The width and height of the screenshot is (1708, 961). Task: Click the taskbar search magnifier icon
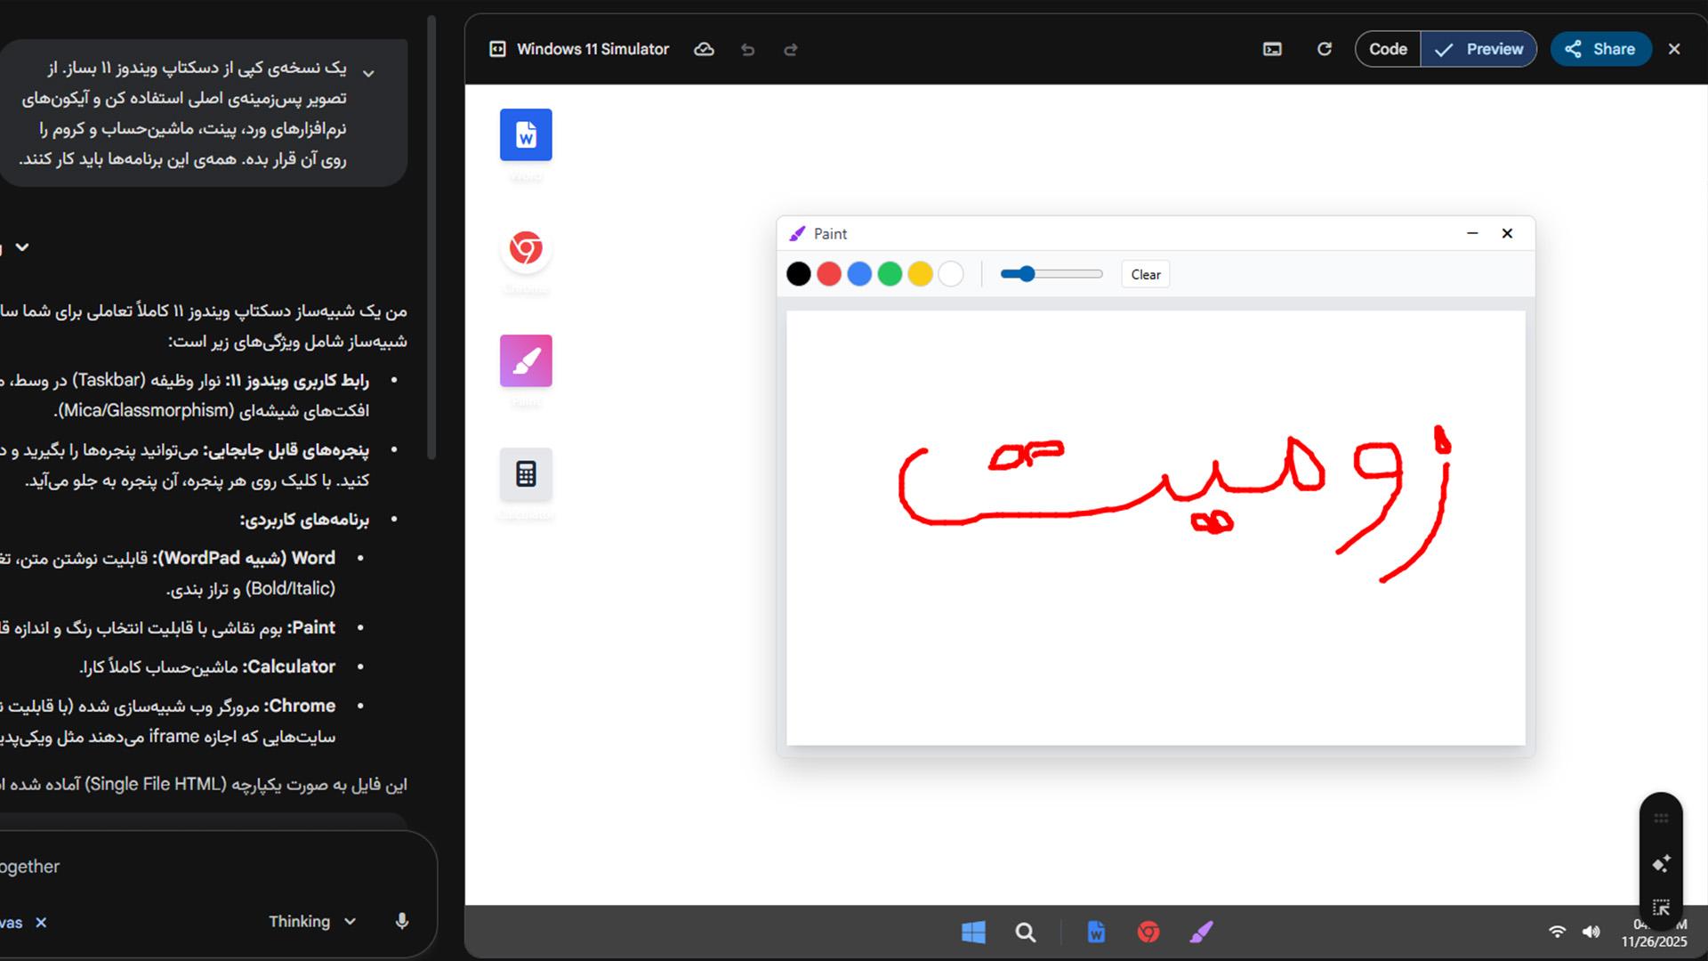(1026, 932)
